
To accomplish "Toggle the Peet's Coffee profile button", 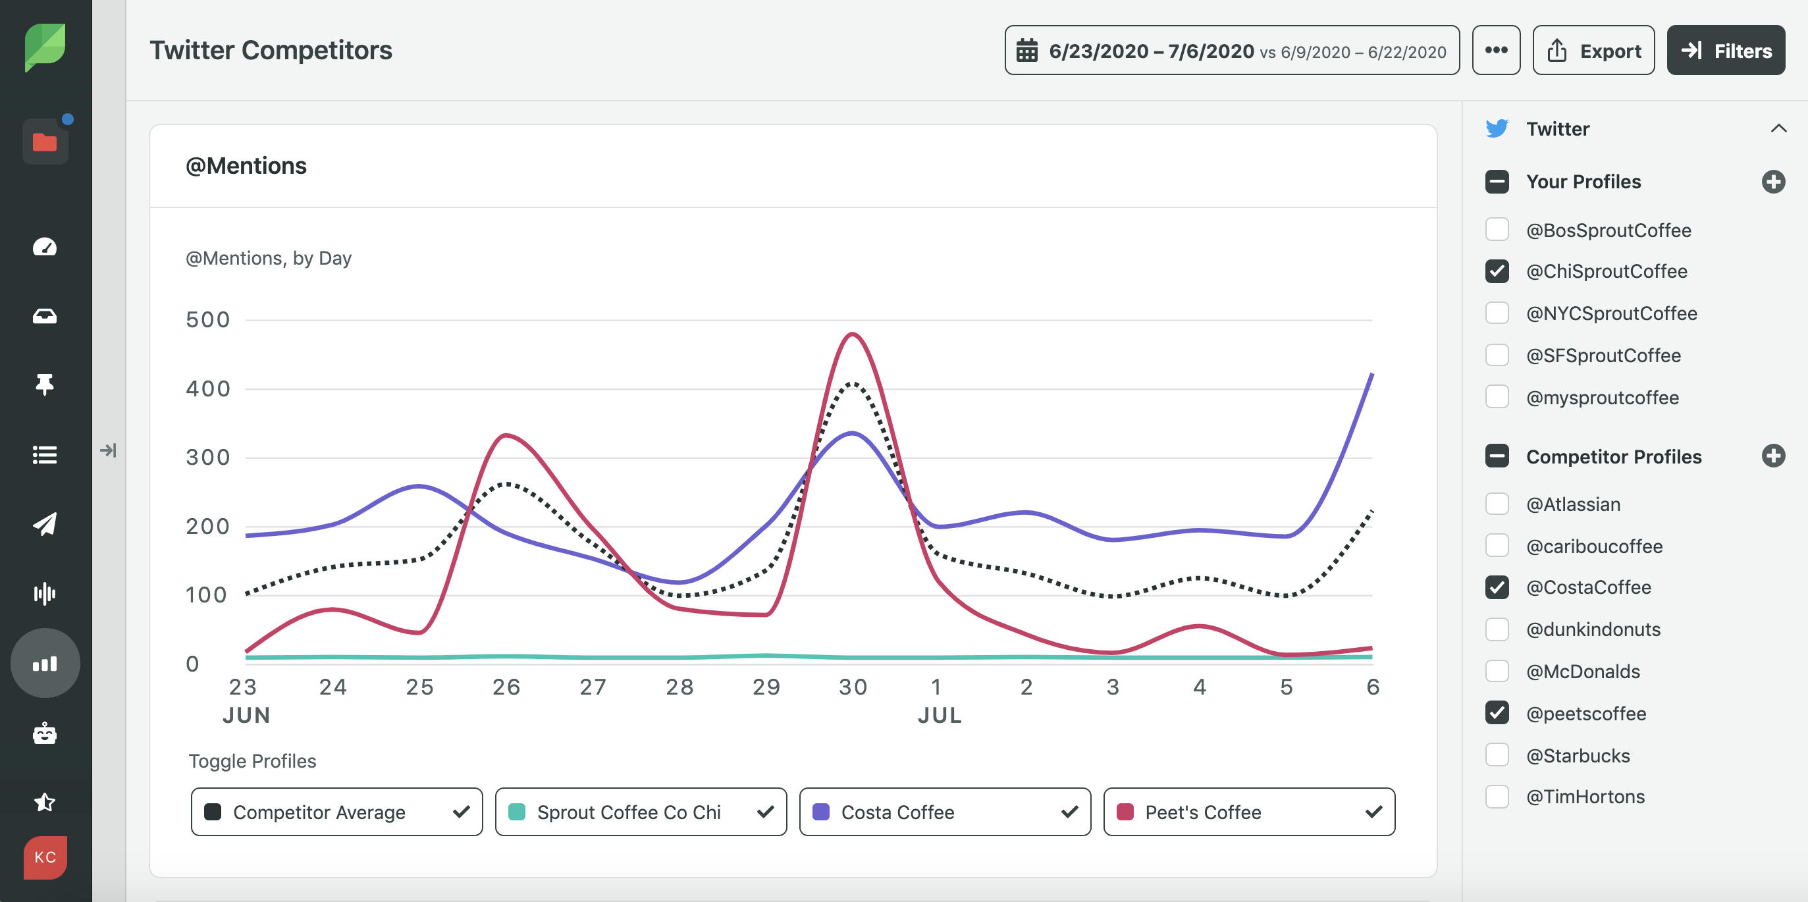I will click(x=1248, y=811).
